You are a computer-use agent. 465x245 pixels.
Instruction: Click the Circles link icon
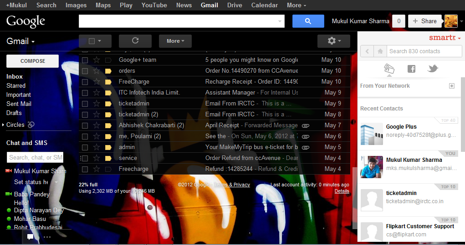31,125
